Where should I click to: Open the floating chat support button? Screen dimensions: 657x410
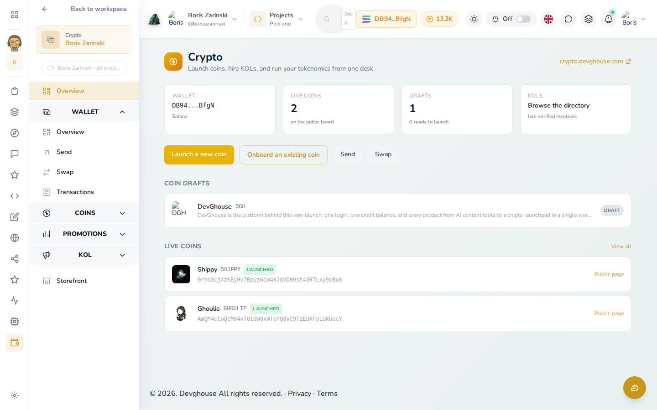(x=635, y=388)
